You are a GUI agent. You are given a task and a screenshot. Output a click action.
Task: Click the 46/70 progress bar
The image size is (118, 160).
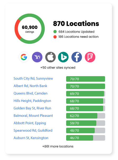(85, 138)
